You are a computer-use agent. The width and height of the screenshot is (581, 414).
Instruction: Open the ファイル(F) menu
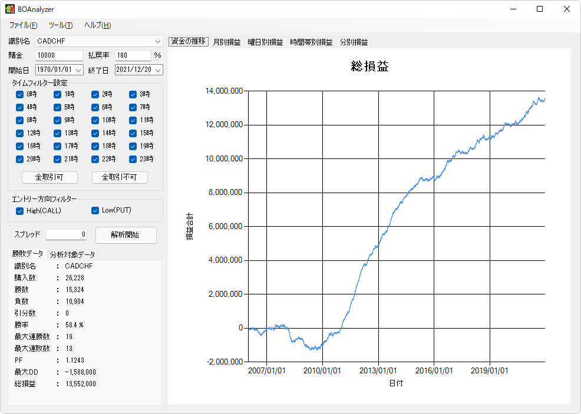pyautogui.click(x=24, y=25)
